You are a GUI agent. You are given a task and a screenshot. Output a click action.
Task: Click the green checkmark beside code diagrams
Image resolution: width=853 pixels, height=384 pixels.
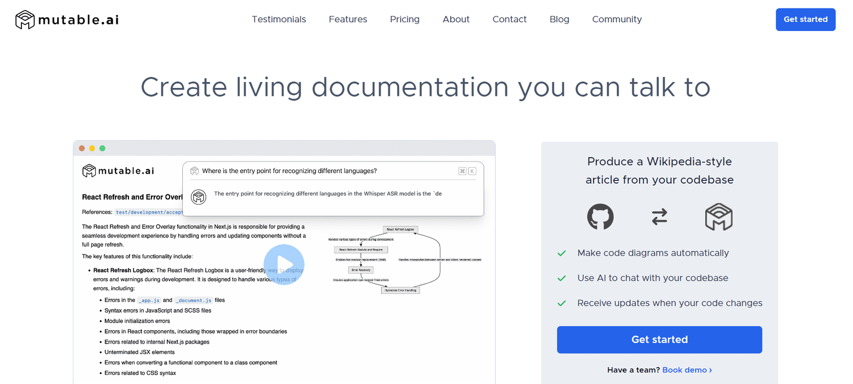561,254
